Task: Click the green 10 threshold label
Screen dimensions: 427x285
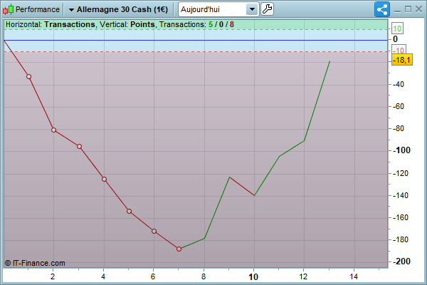Action: click(397, 28)
